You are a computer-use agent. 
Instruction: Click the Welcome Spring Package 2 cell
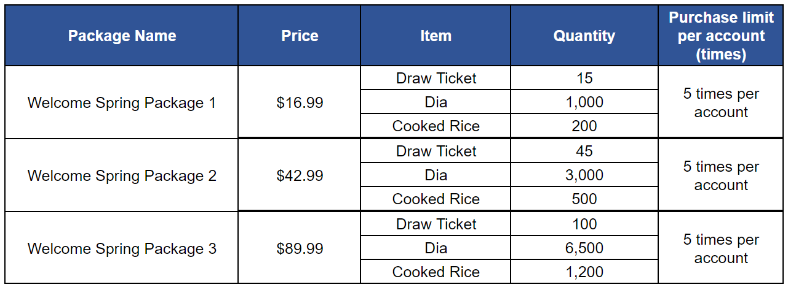pos(122,175)
